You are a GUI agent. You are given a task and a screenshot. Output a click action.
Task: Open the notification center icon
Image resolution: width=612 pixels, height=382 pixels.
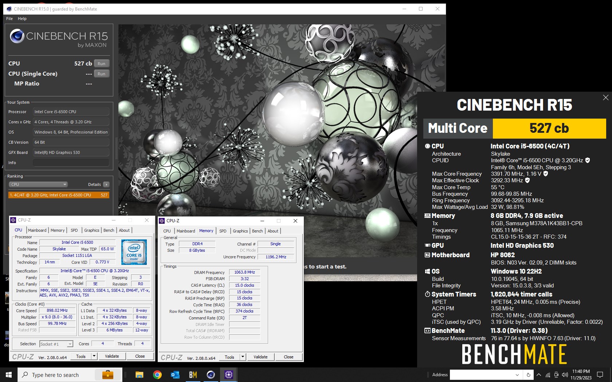coord(600,375)
